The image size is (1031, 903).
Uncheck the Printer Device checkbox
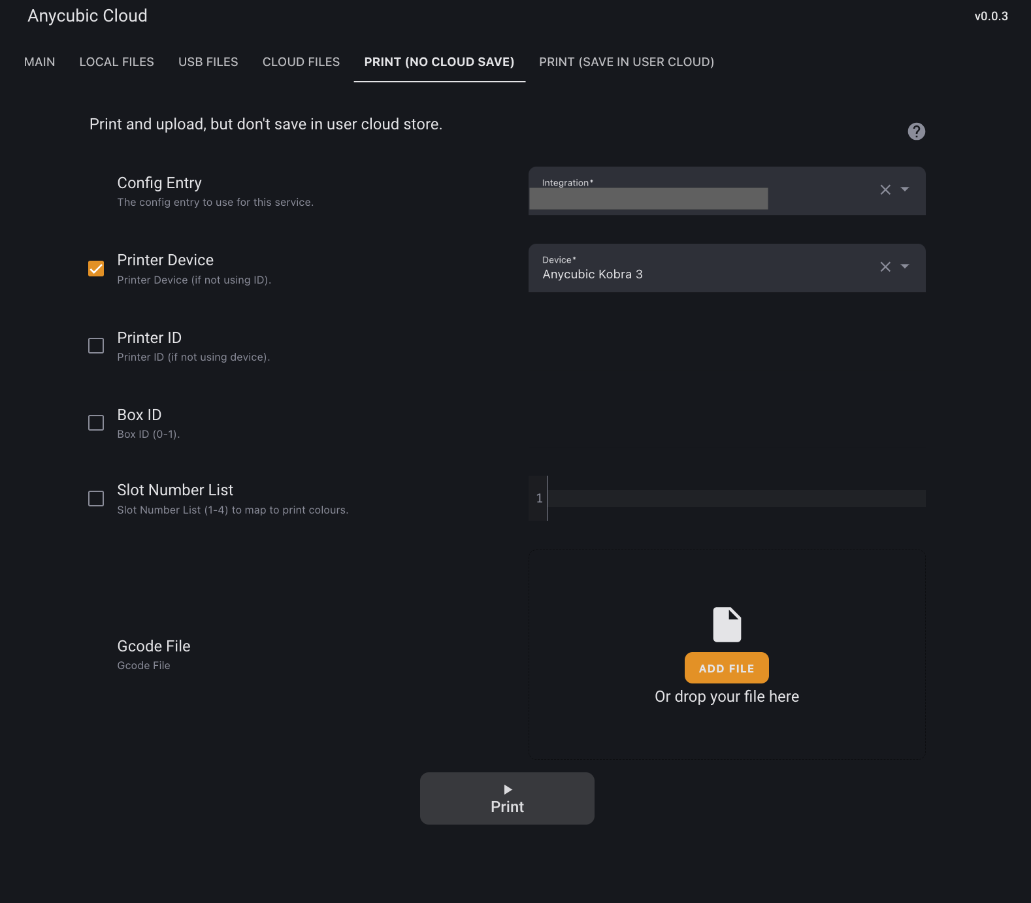coord(96,269)
